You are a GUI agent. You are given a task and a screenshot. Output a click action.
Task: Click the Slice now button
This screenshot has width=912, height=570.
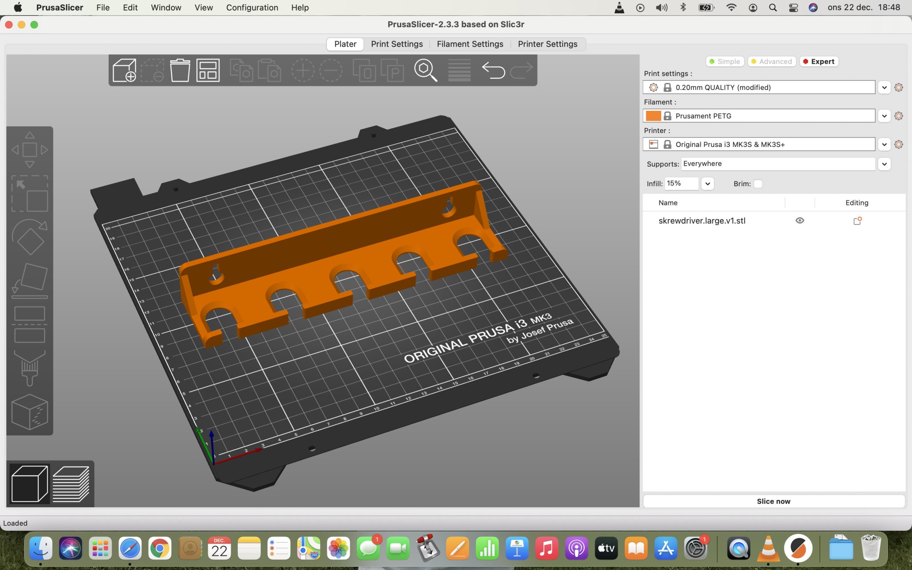pyautogui.click(x=774, y=501)
